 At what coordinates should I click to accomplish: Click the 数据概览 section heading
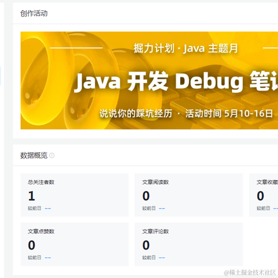(34, 155)
